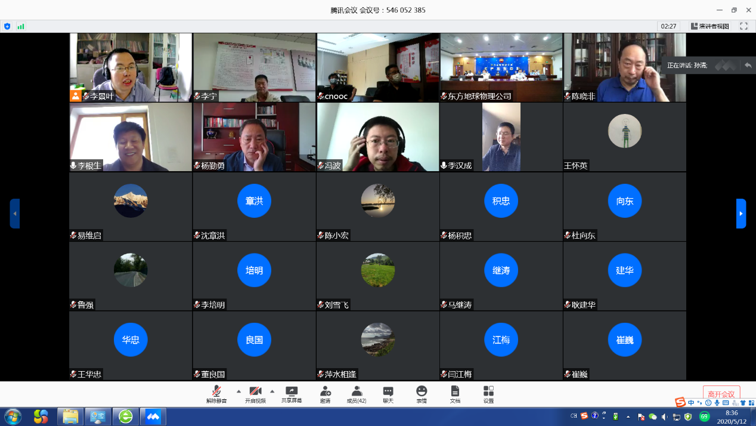Viewport: 756px width, 426px height.
Task: Click the Leave Meeting (离开会议) button
Action: coord(721,394)
